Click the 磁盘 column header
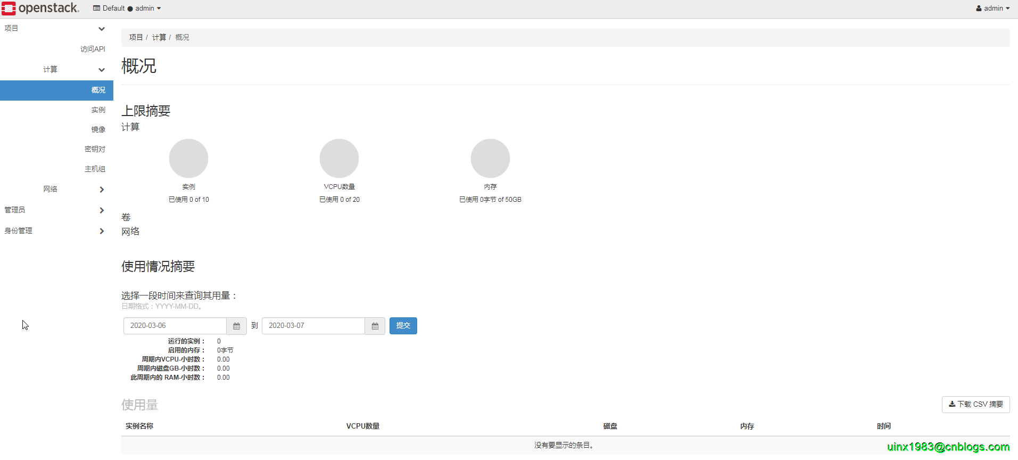Viewport: 1018px width, 460px height. coord(610,426)
